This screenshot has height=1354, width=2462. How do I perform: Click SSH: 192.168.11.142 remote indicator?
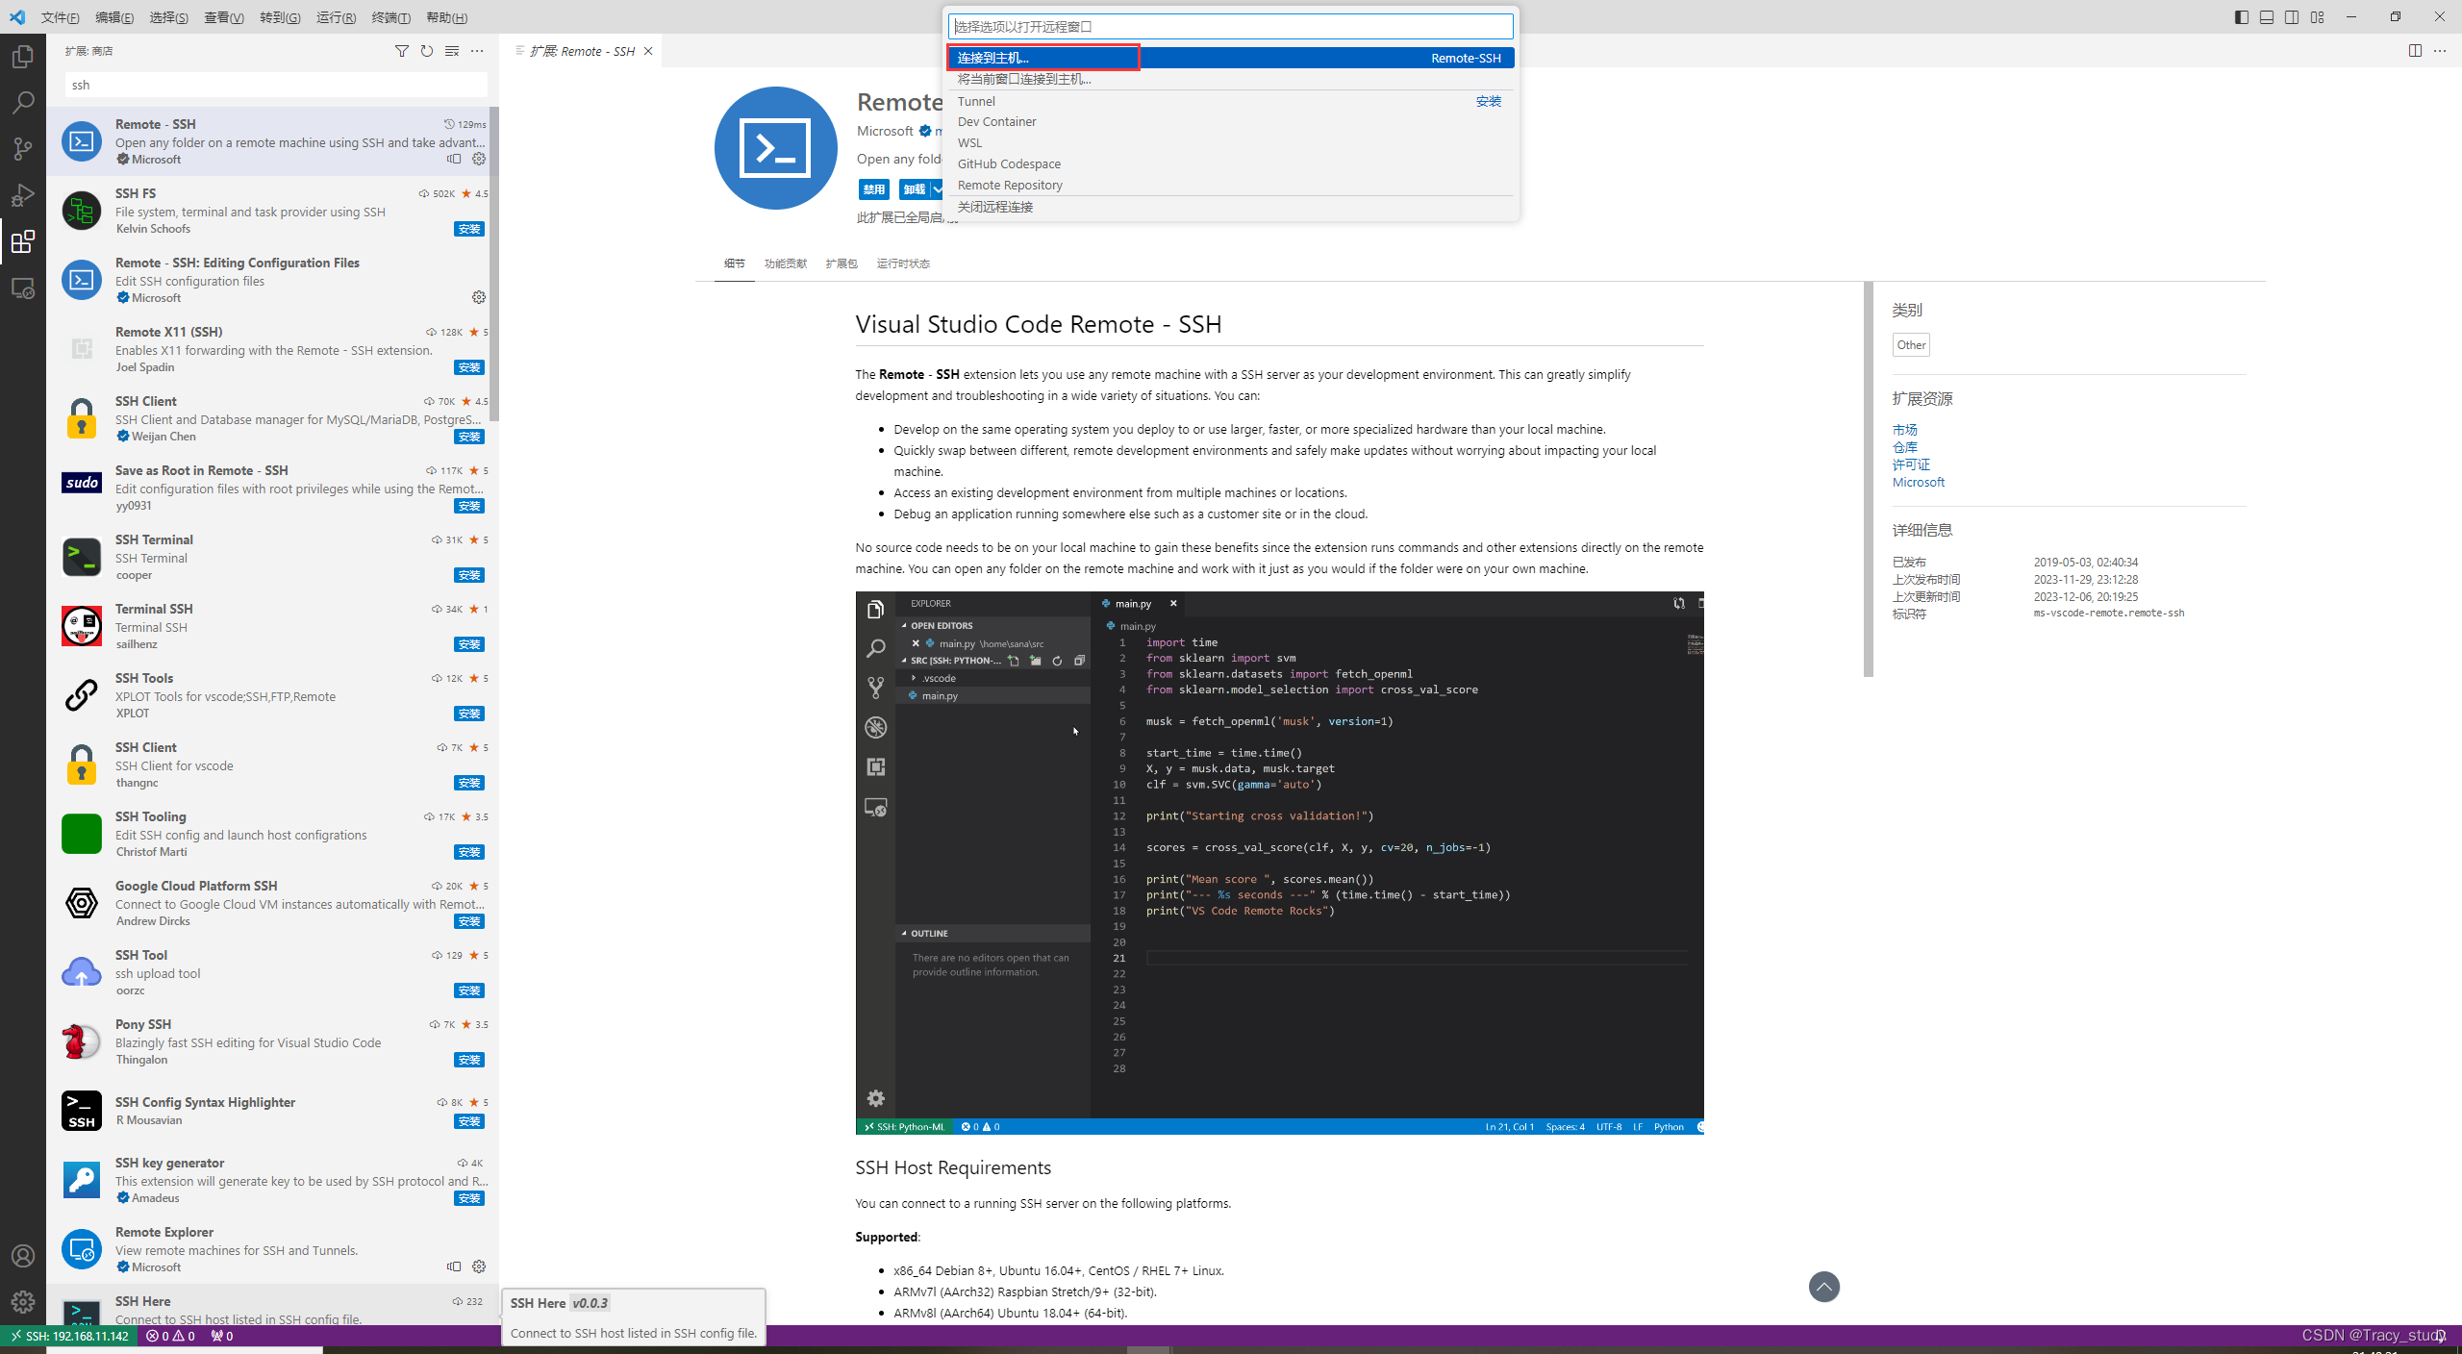click(x=69, y=1336)
